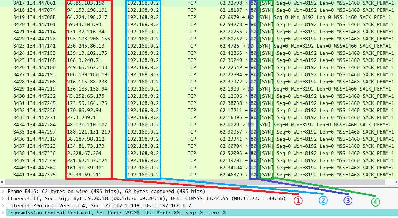The image size is (398, 218).
Task: Click packet at time 134.447310
Action: tap(199, 139)
